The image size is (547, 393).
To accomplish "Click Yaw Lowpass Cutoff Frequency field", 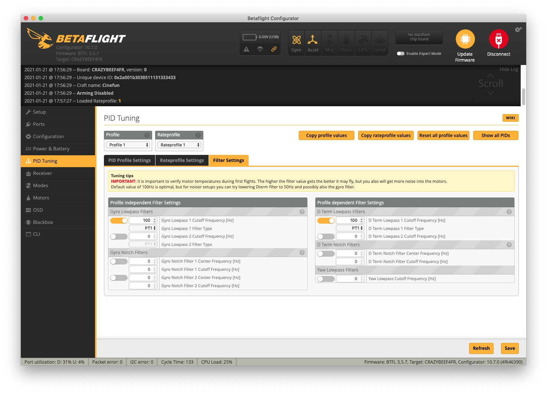I will pyautogui.click(x=350, y=279).
